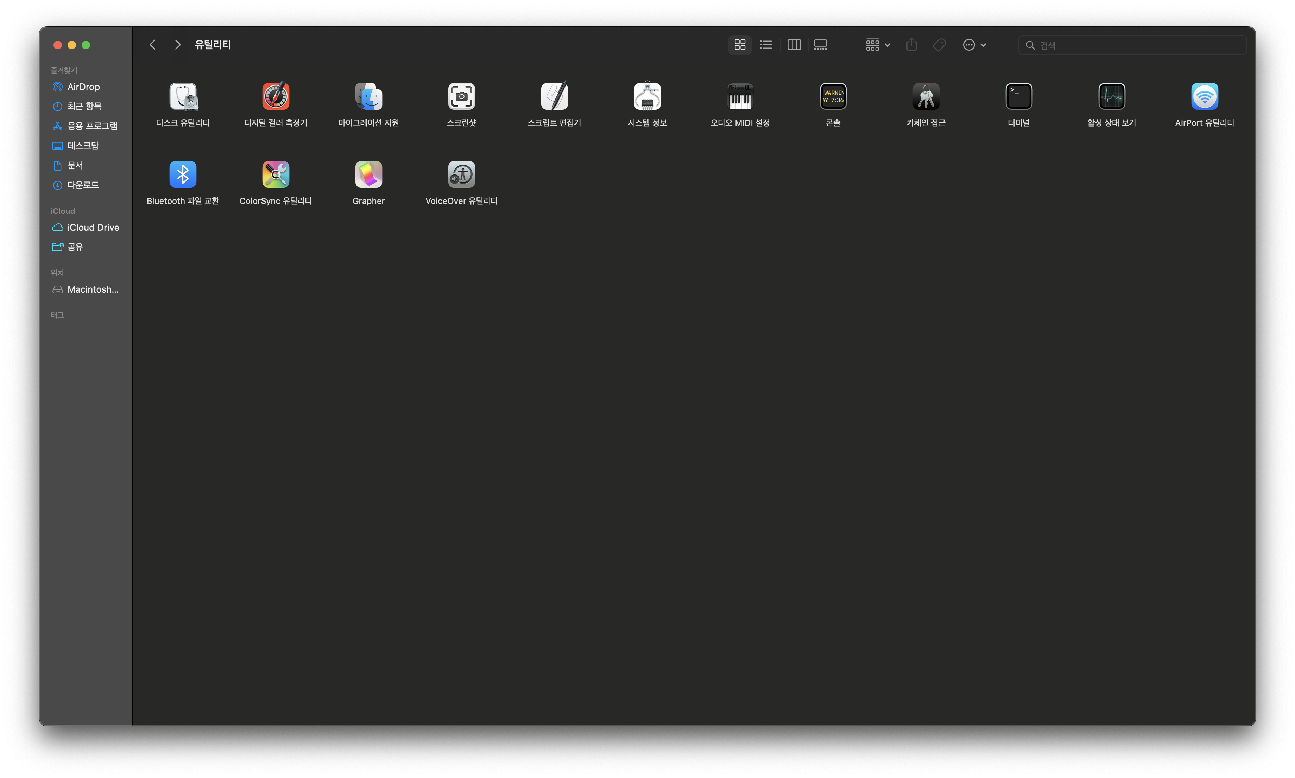Click the share toolbar button
The image size is (1295, 778).
tap(911, 45)
